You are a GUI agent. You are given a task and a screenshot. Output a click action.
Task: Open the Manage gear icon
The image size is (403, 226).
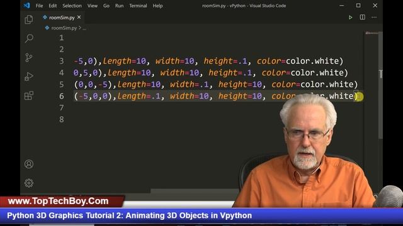pyautogui.click(x=29, y=183)
